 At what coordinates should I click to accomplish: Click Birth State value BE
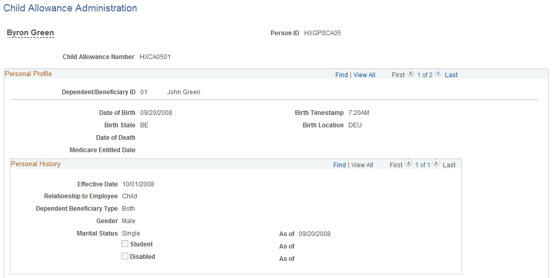pyautogui.click(x=144, y=125)
